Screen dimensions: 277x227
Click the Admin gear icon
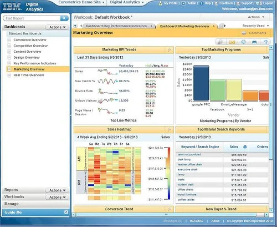click(x=183, y=3)
